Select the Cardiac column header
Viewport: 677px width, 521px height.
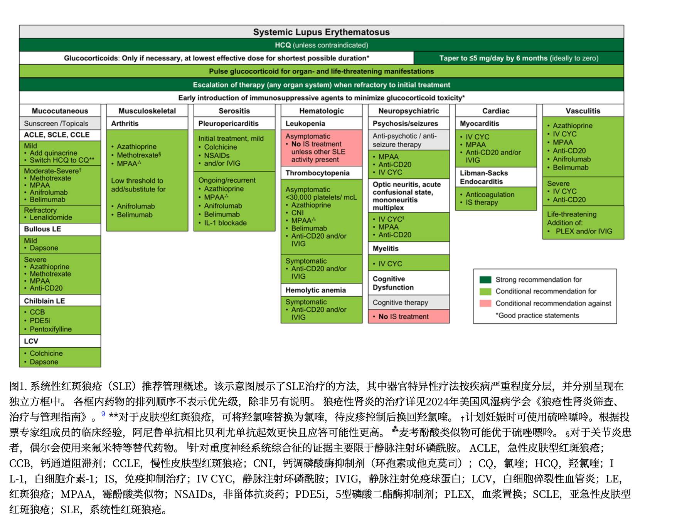pyautogui.click(x=495, y=111)
